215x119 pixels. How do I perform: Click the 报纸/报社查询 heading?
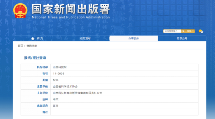(x=35, y=58)
